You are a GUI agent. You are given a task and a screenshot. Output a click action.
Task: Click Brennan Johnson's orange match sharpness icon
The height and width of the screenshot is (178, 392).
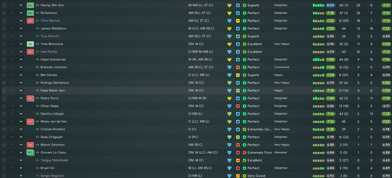[x=238, y=67]
